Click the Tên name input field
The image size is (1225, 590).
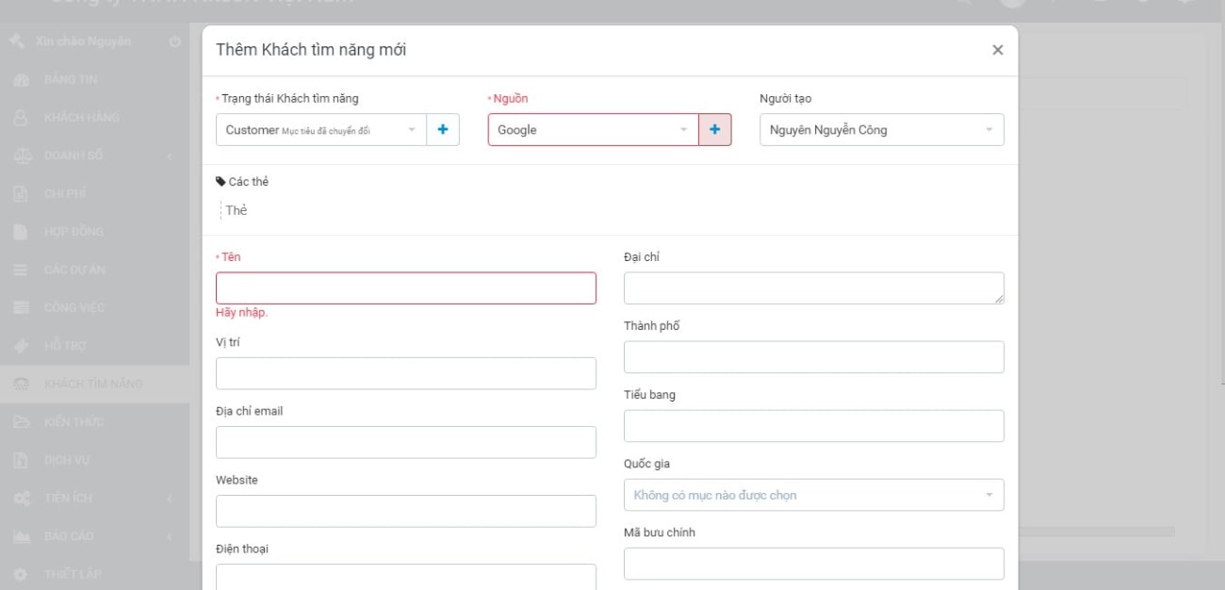[x=406, y=288]
